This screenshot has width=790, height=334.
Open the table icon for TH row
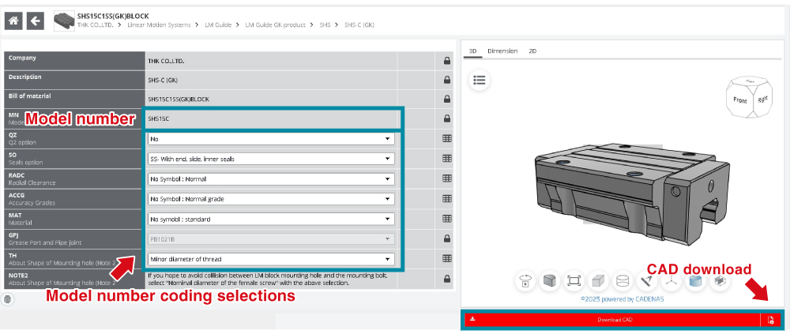click(x=446, y=258)
